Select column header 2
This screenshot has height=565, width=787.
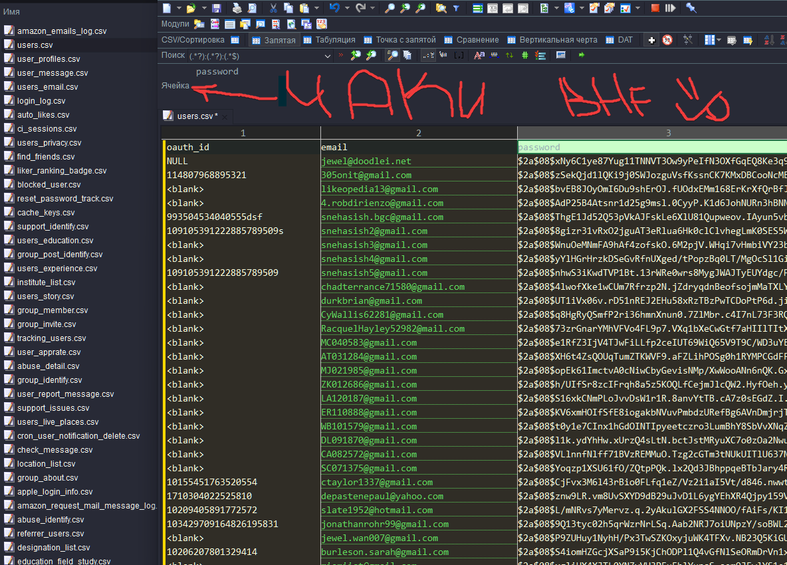coord(419,133)
